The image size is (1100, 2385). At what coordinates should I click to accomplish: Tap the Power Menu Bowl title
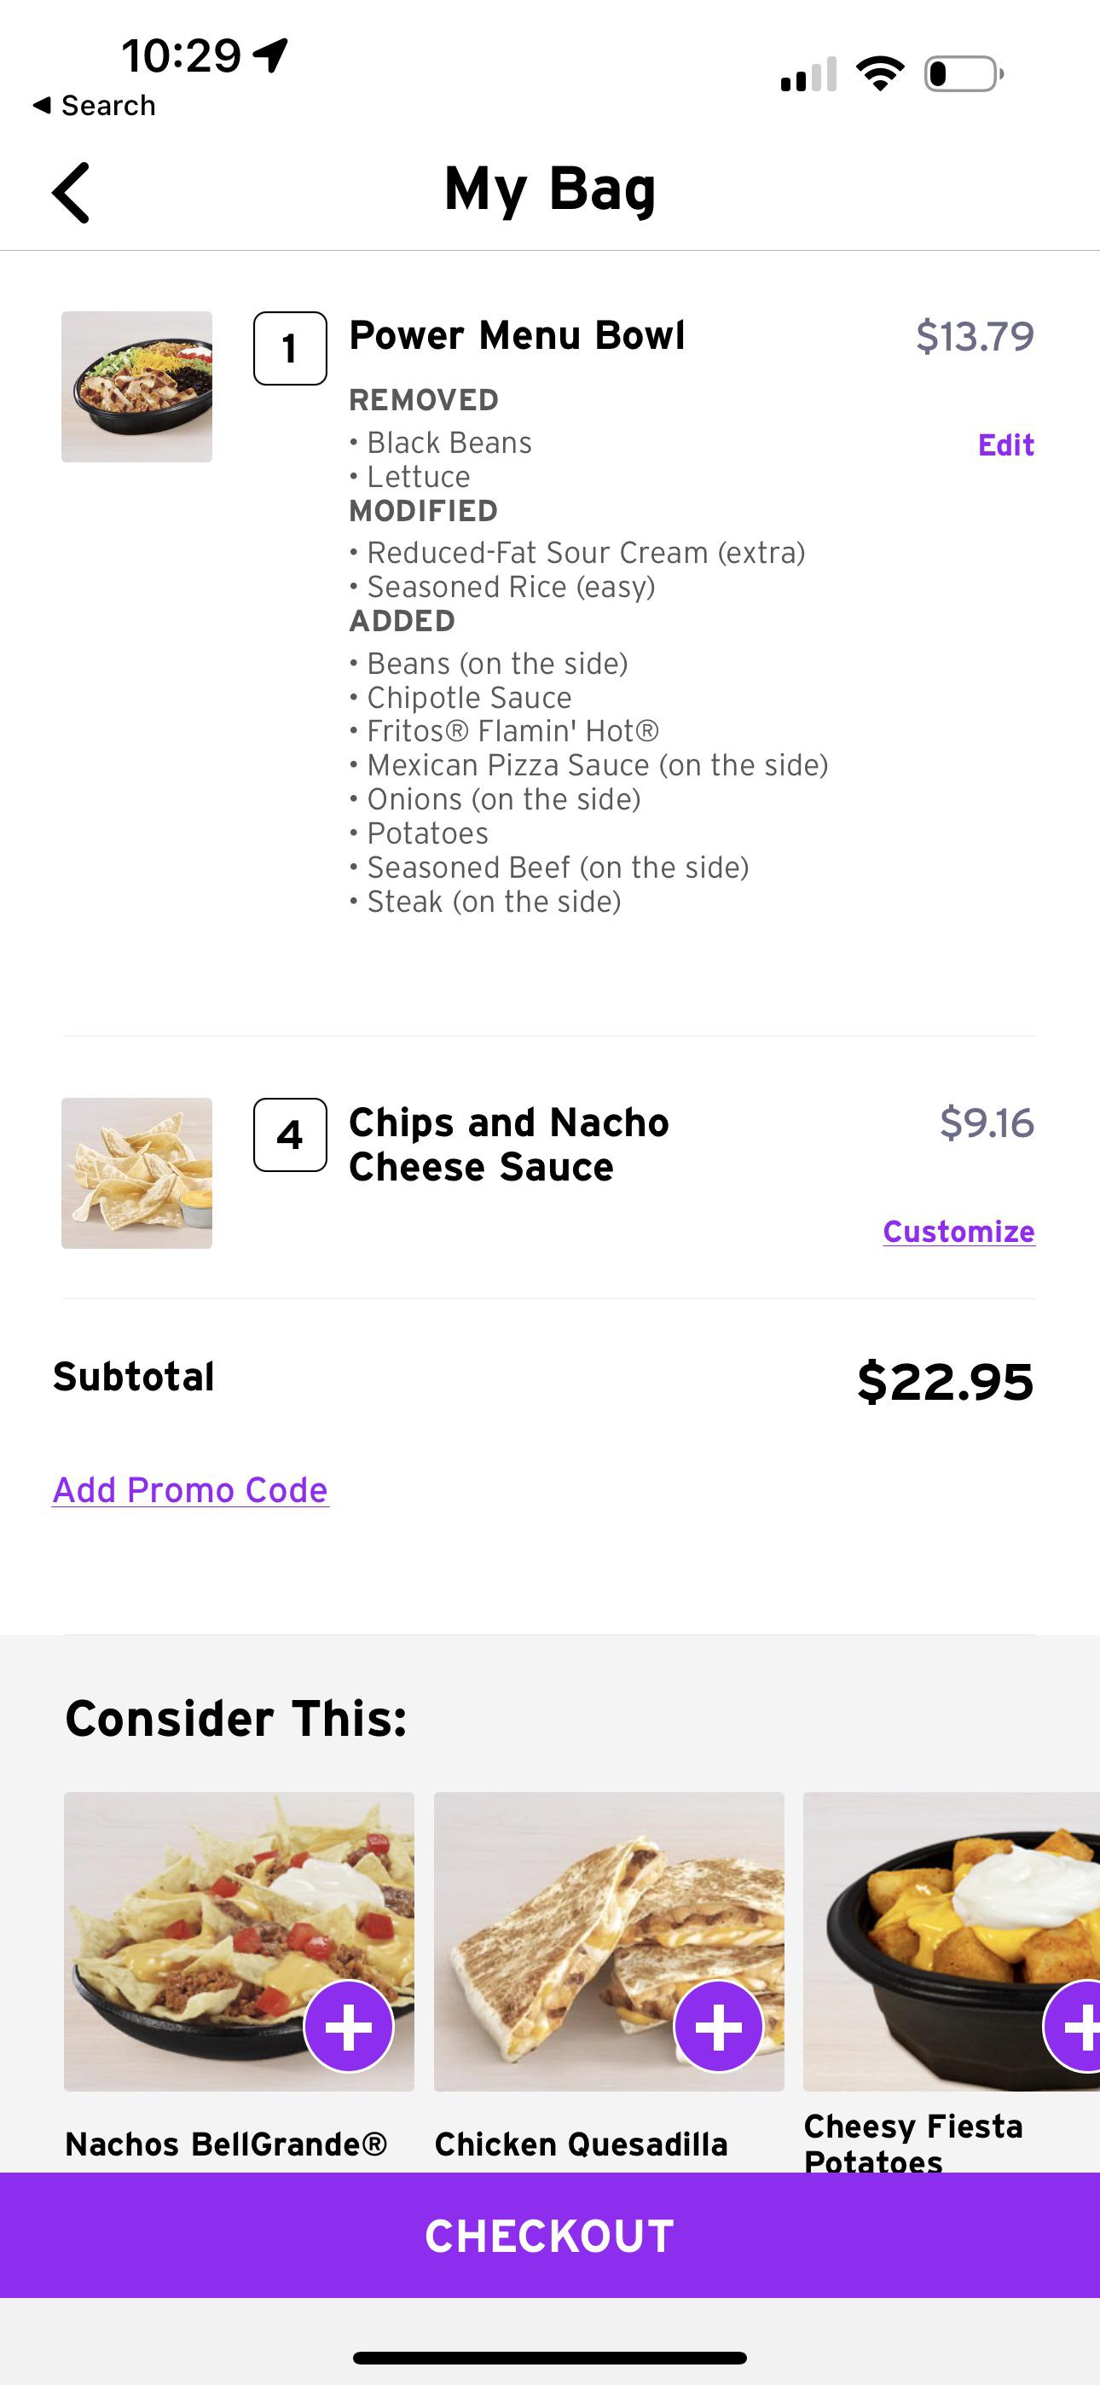click(517, 335)
